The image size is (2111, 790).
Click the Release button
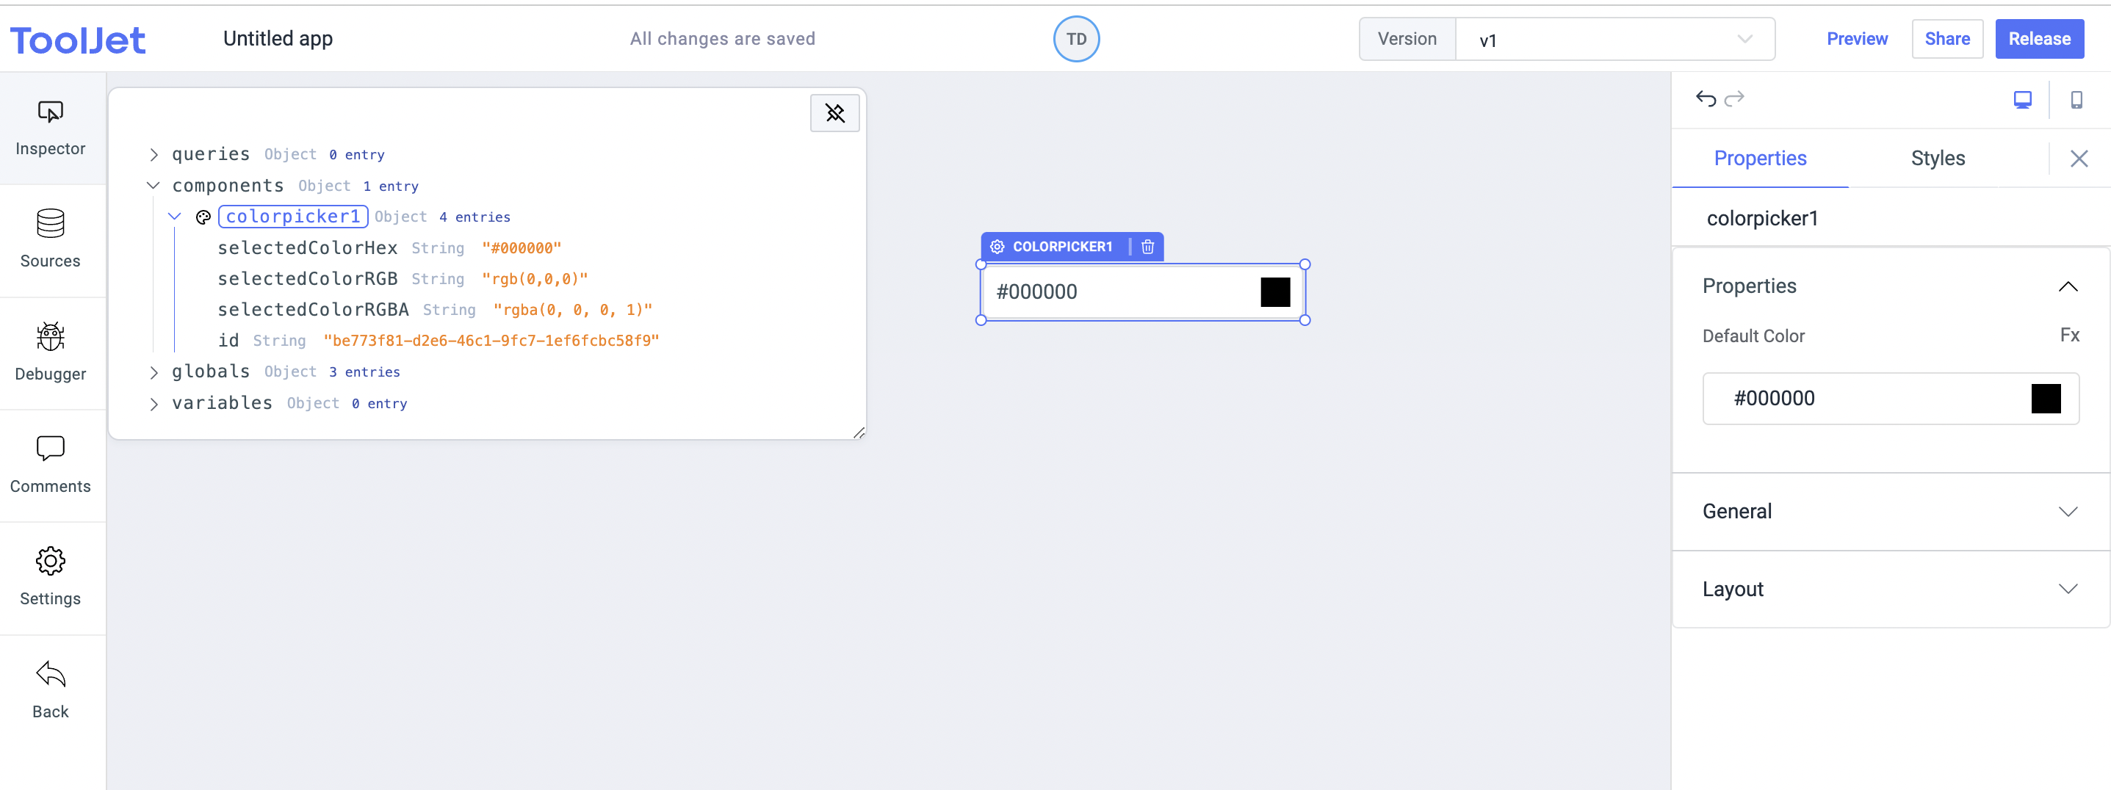[2039, 40]
